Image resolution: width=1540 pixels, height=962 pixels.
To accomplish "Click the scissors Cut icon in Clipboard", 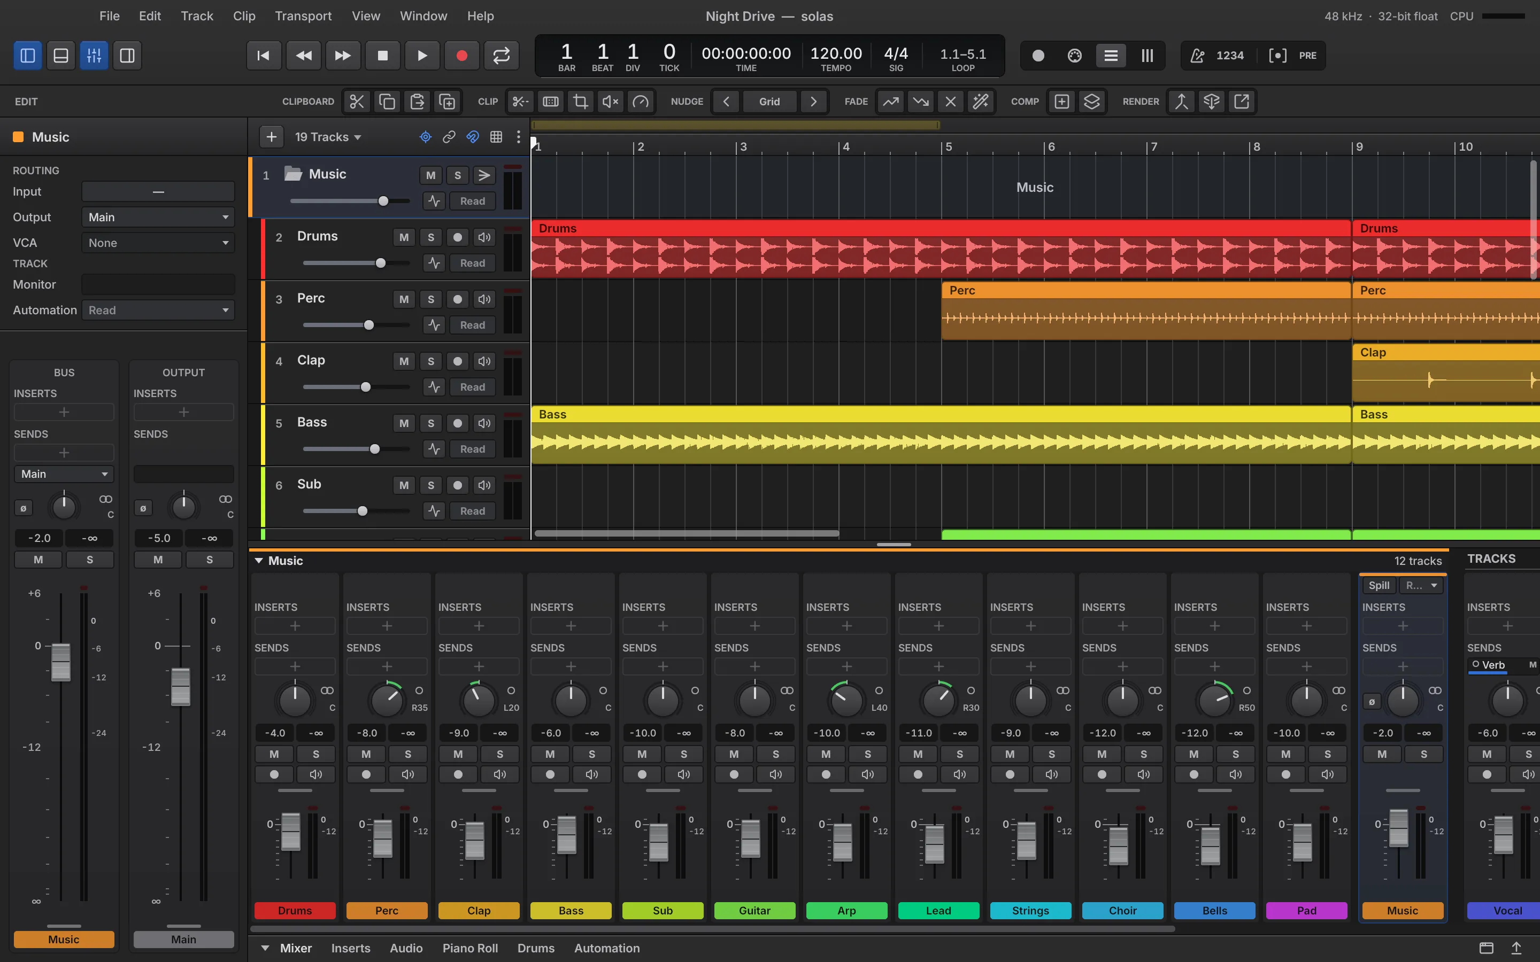I will tap(356, 102).
